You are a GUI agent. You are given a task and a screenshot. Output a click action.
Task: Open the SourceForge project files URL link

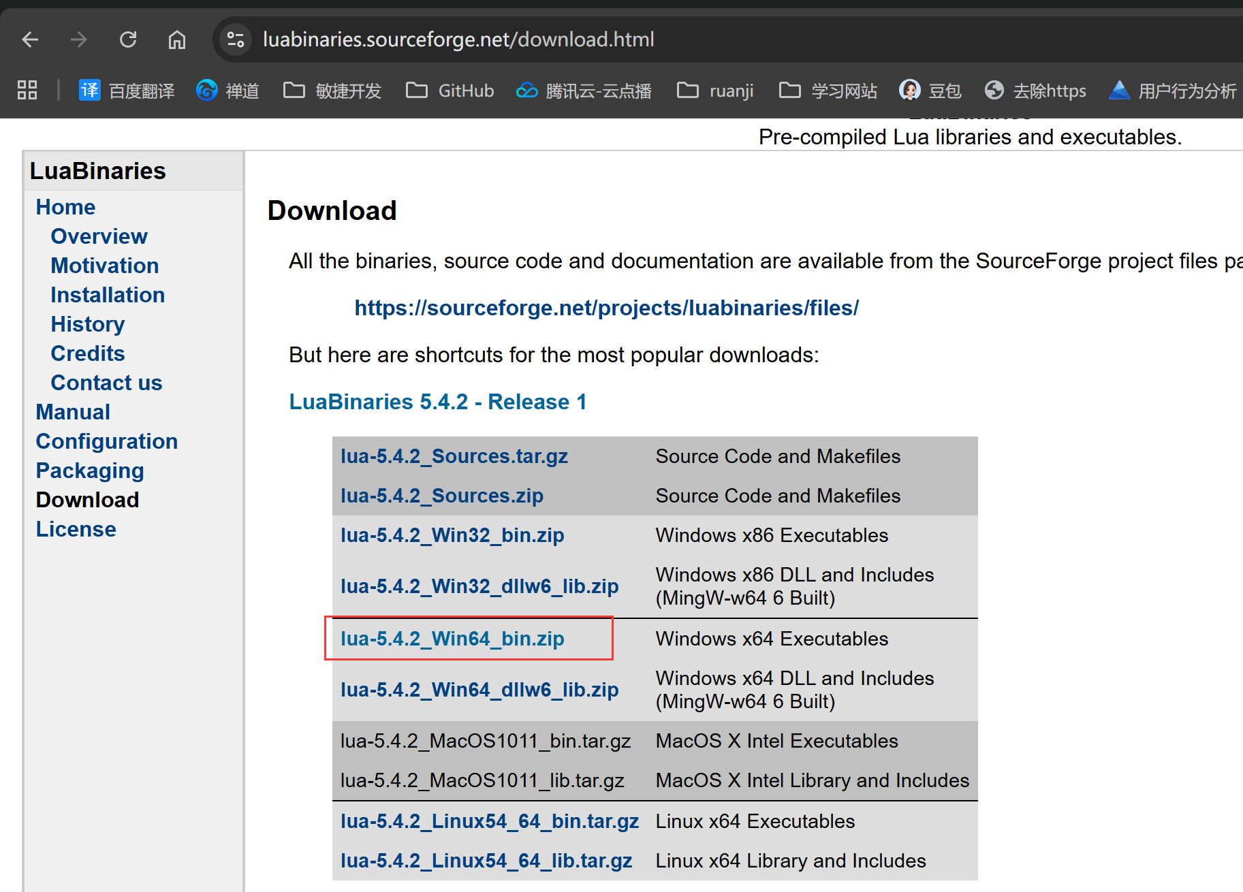pos(606,308)
